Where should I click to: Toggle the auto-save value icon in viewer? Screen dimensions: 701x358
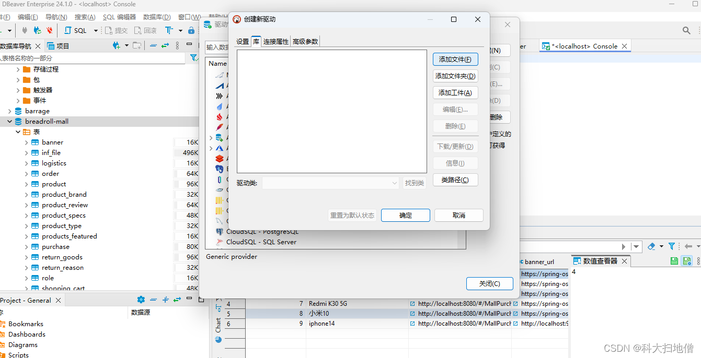[686, 261]
